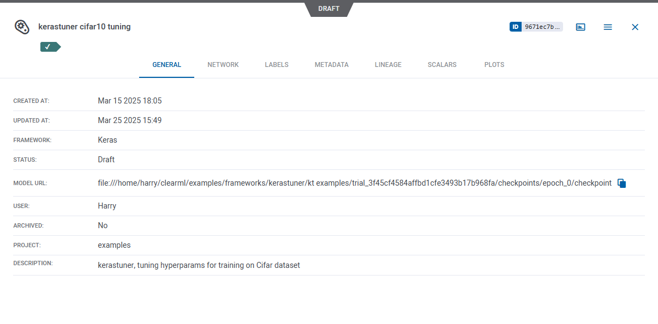658x324 pixels.
Task: Copy the model URL to clipboard
Action: tap(621, 184)
